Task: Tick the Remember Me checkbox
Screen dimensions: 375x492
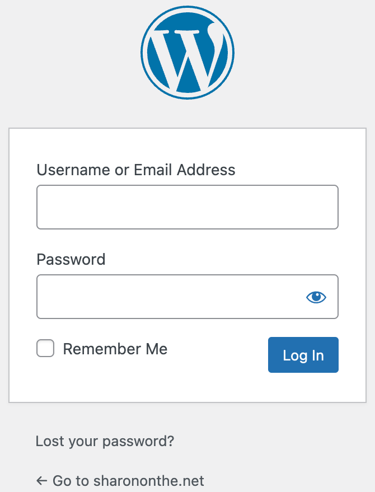Action: (x=45, y=349)
